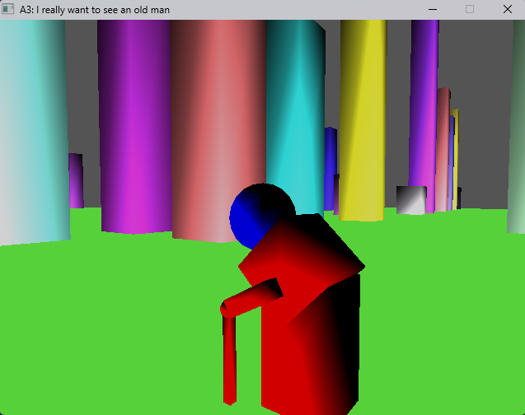
Task: Click the tall yellow cylinder
Action: (363, 115)
